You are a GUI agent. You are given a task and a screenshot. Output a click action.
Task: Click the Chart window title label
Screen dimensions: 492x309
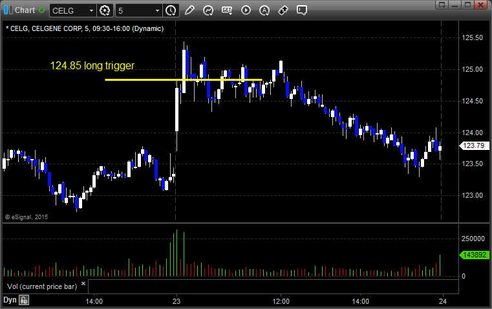coord(25,10)
